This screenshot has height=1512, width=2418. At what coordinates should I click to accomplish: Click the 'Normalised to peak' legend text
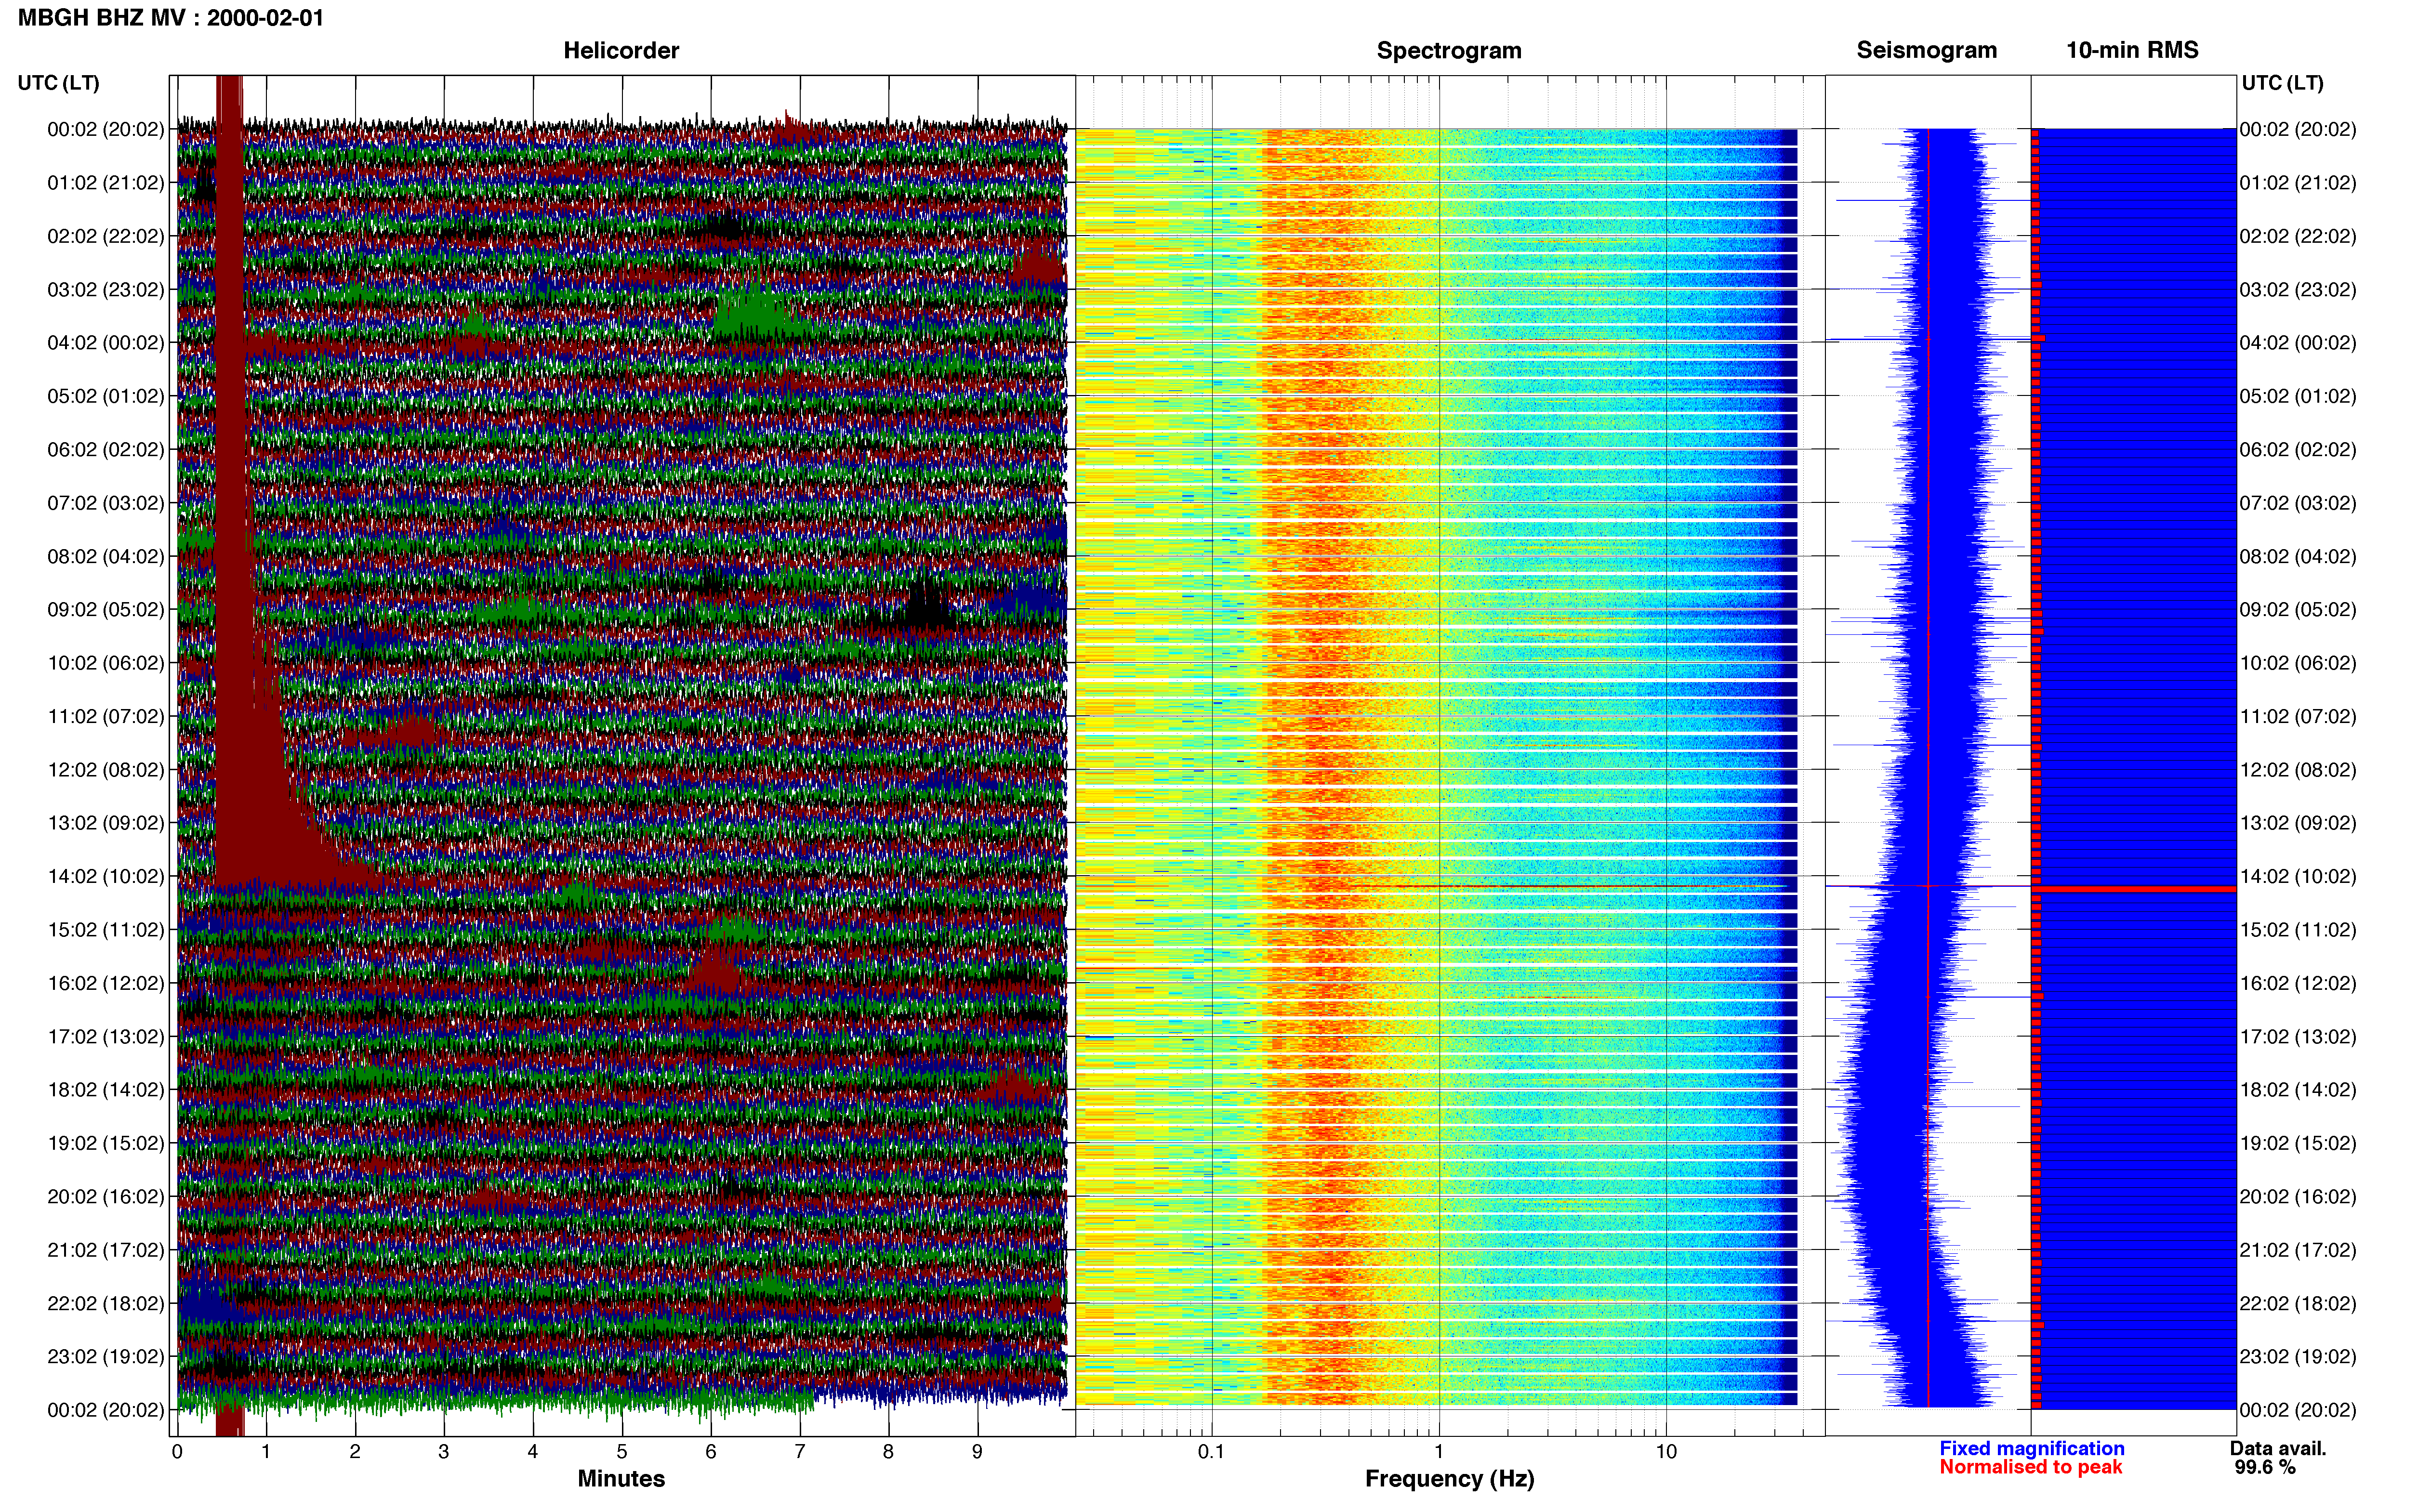2030,1468
